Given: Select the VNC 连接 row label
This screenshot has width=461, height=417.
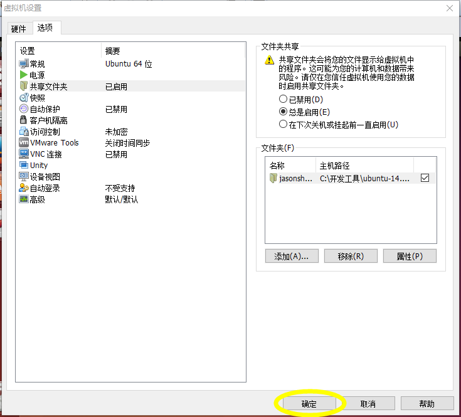Looking at the screenshot, I should coord(46,154).
